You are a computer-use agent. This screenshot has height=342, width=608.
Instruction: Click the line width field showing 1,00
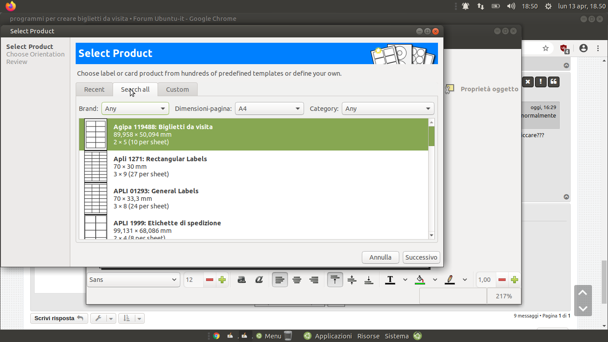(486, 280)
